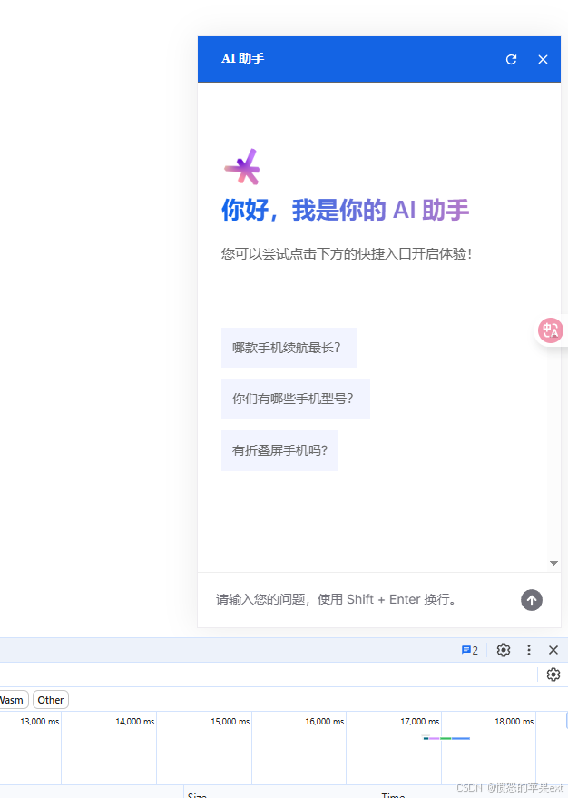Close the DevTools panel
Viewport: 568px width, 798px height.
pos(553,650)
